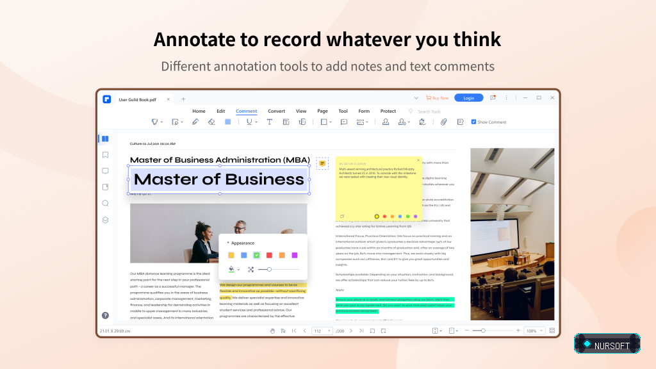
Task: Select the highlighter tool icon
Action: 155,122
